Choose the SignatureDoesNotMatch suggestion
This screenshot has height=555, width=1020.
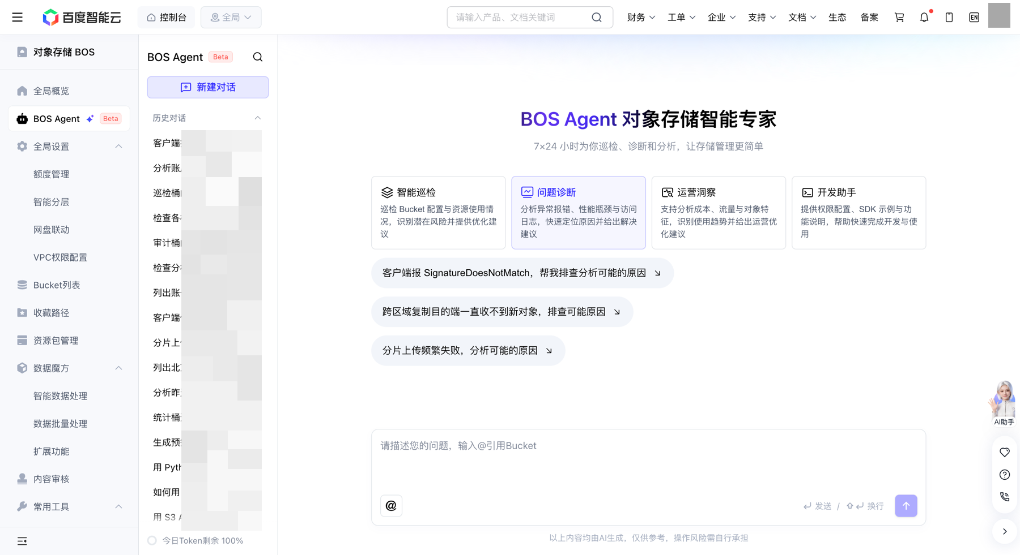coord(522,273)
